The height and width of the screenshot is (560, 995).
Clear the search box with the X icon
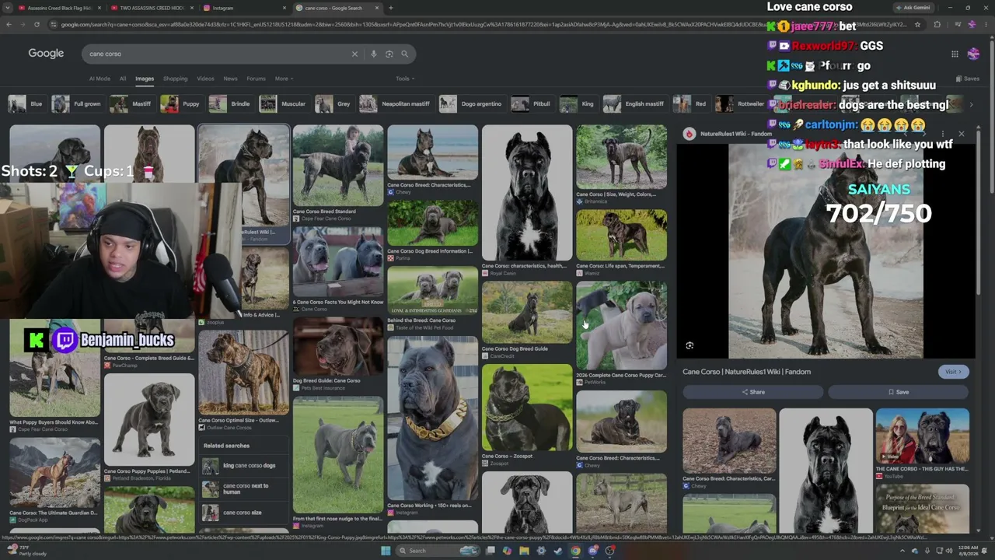(354, 54)
